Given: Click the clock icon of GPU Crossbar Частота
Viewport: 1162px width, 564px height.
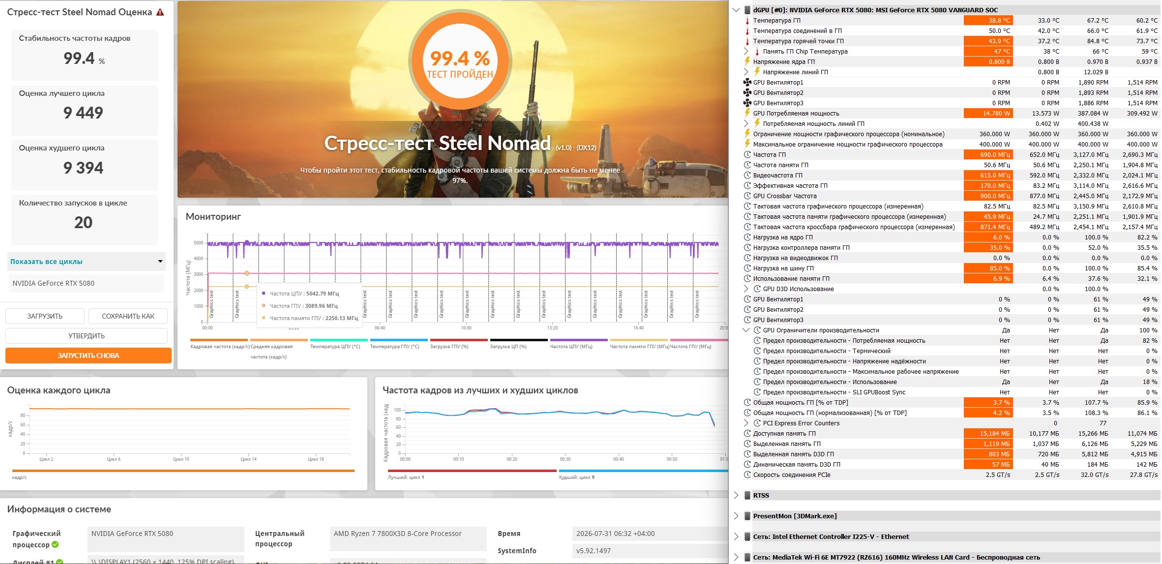Looking at the screenshot, I should [x=747, y=196].
